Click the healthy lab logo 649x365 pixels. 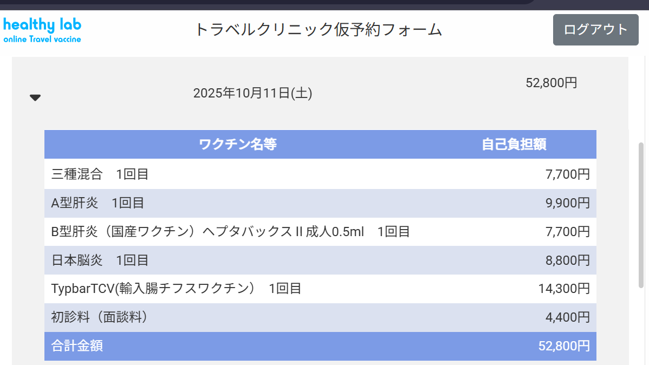[42, 30]
